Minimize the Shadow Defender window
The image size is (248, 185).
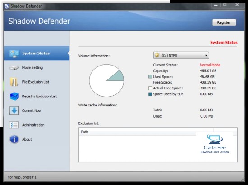[216, 5]
